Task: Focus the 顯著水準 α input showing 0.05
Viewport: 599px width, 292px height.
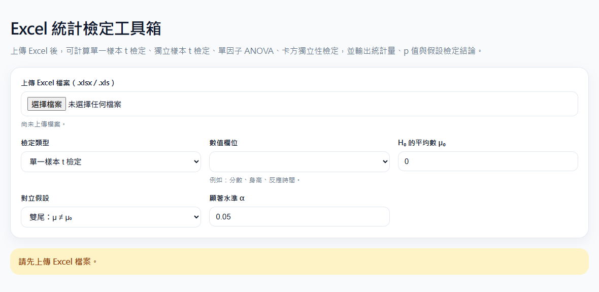Action: coord(299,217)
